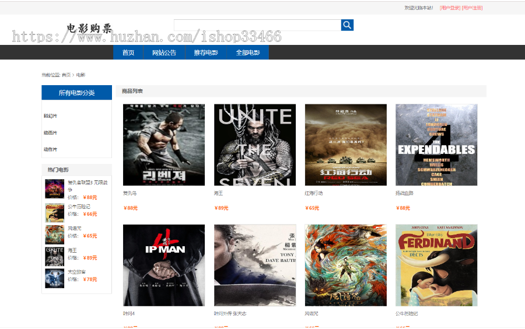The height and width of the screenshot is (329, 525).
Task: Click the 用户登录 link
Action: pos(450,8)
